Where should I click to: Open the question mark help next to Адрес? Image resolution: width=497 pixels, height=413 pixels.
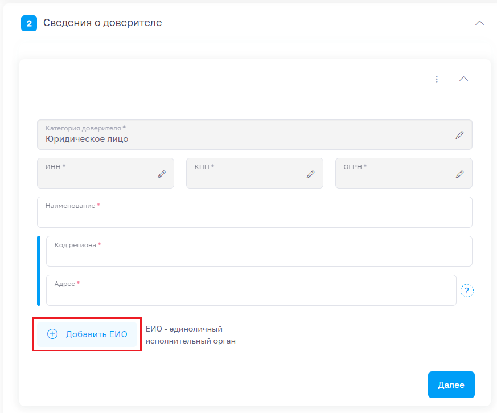[x=467, y=291]
